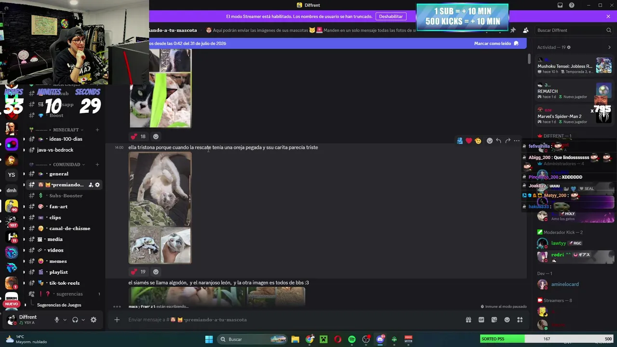Click Deshabilitar in the Streamer mode banner
The image size is (617, 347).
coord(391,16)
